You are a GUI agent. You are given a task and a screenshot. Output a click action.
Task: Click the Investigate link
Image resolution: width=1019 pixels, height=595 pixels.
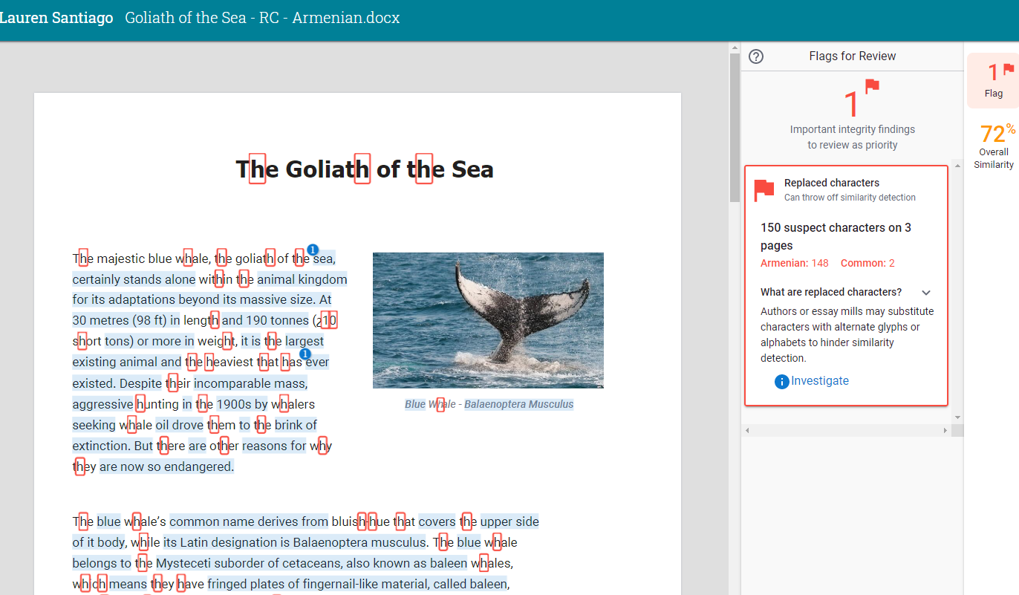coord(819,381)
